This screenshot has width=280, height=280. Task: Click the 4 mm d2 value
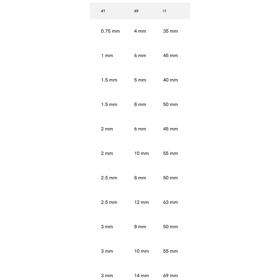pos(140,31)
